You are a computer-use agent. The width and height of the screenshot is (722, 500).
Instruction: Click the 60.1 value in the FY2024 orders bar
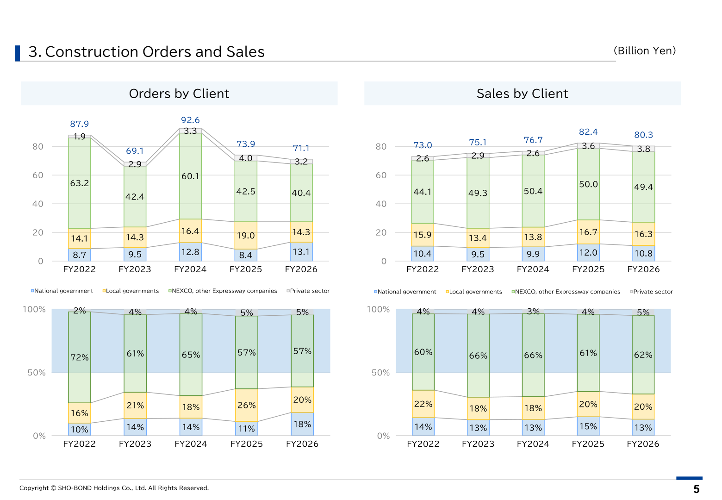(190, 176)
